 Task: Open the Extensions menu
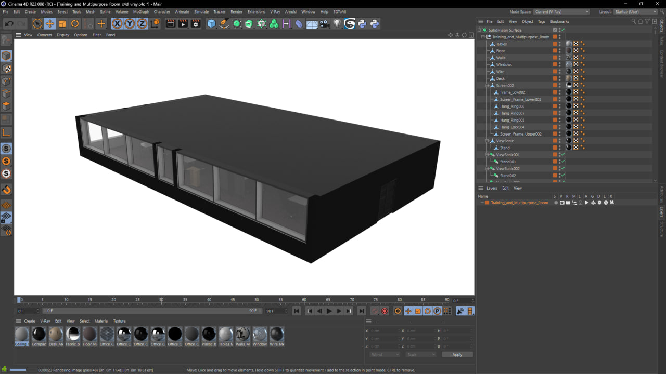256,11
